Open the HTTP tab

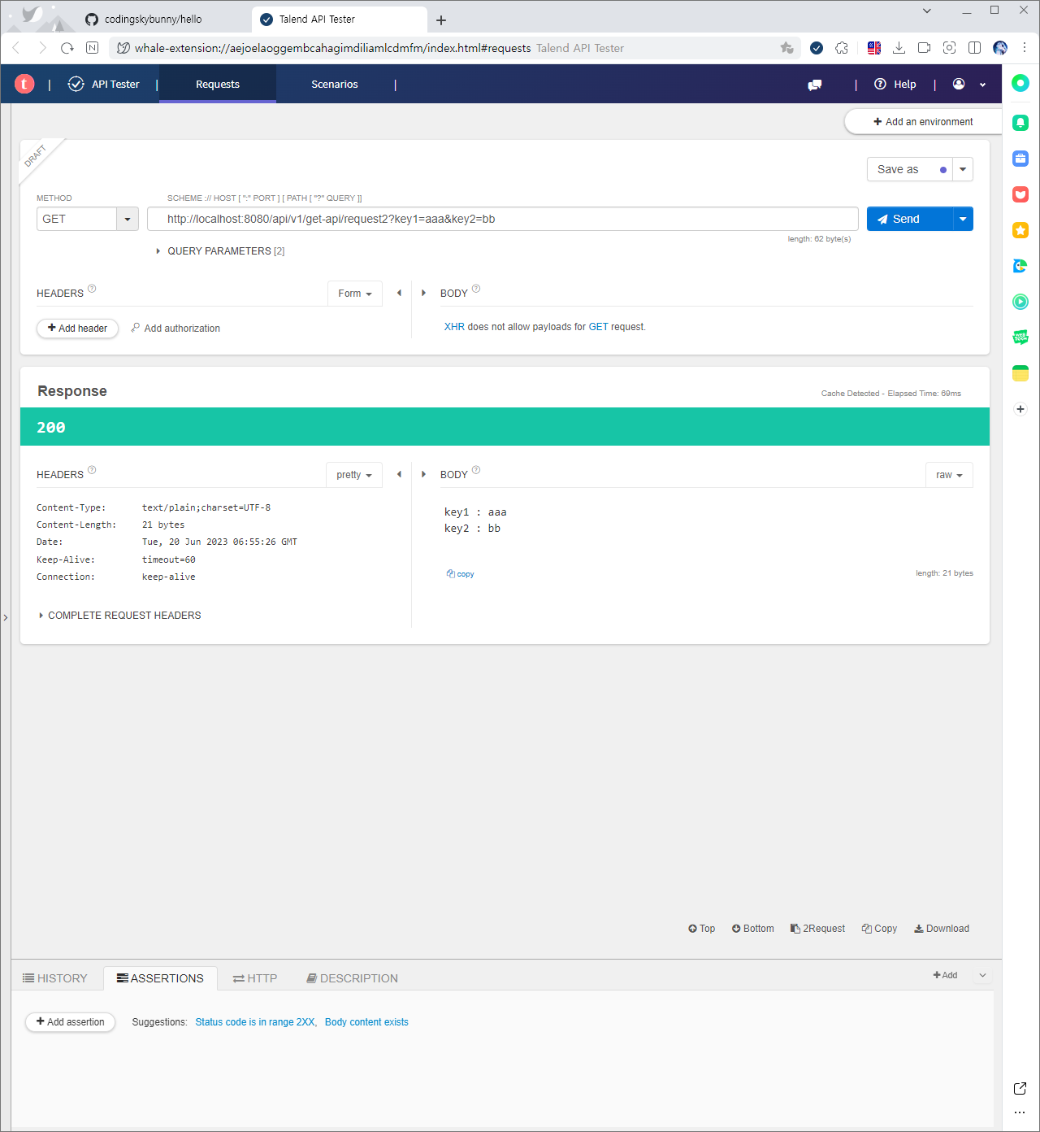[x=255, y=978]
